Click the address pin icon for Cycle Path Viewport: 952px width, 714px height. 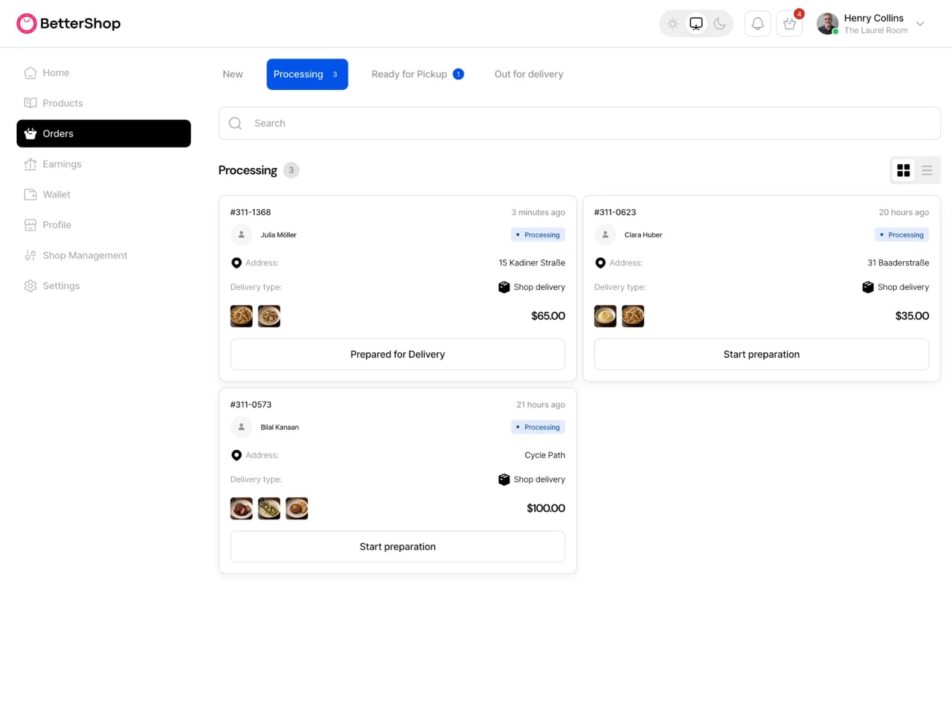click(236, 455)
